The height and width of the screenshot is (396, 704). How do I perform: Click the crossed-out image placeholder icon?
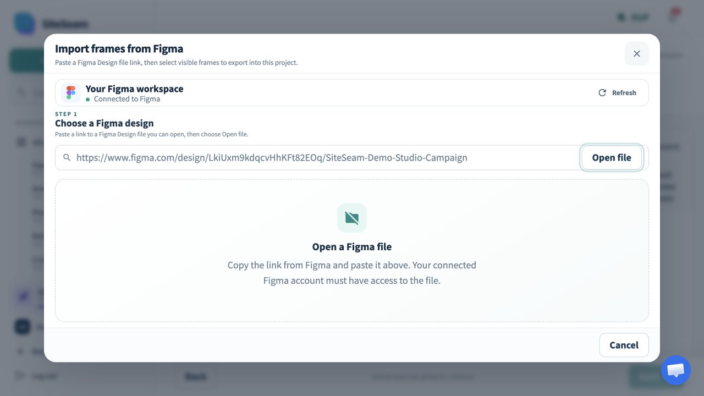tap(352, 218)
